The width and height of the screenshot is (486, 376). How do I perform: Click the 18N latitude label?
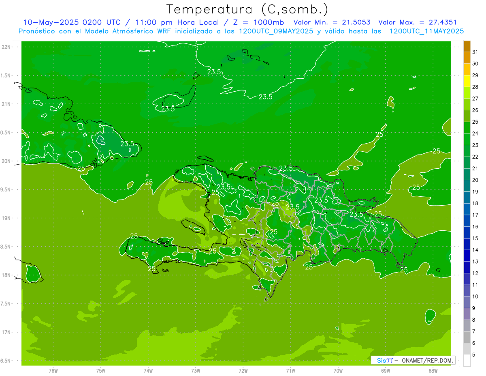point(6,275)
